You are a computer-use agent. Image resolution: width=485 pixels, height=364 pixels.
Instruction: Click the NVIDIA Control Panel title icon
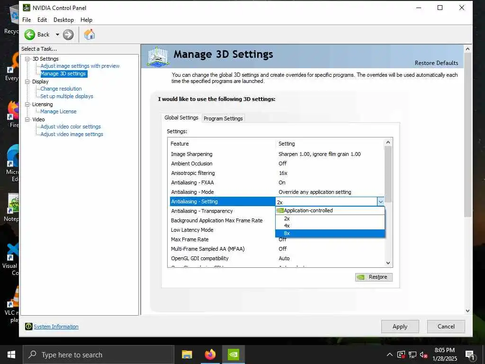[27, 8]
